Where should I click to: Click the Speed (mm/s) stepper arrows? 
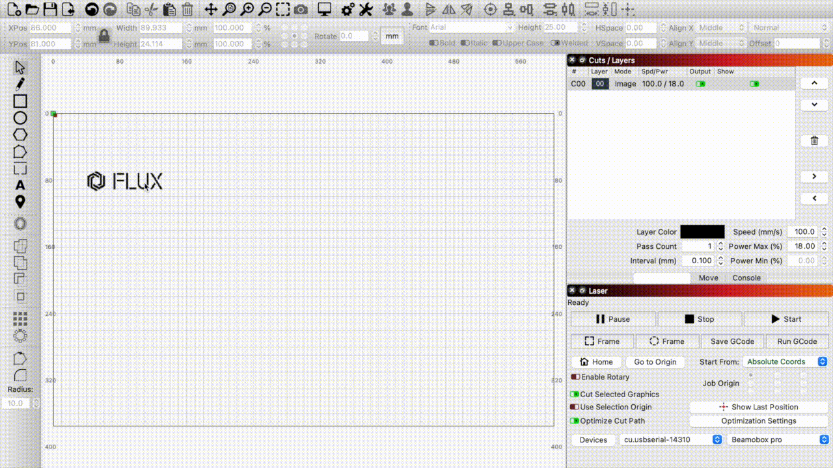click(825, 231)
